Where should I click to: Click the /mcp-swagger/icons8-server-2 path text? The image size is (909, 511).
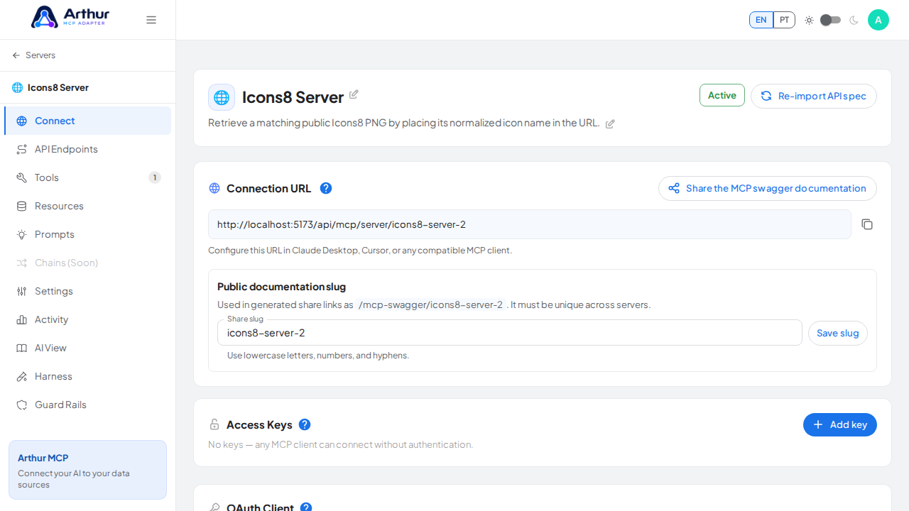click(x=430, y=304)
